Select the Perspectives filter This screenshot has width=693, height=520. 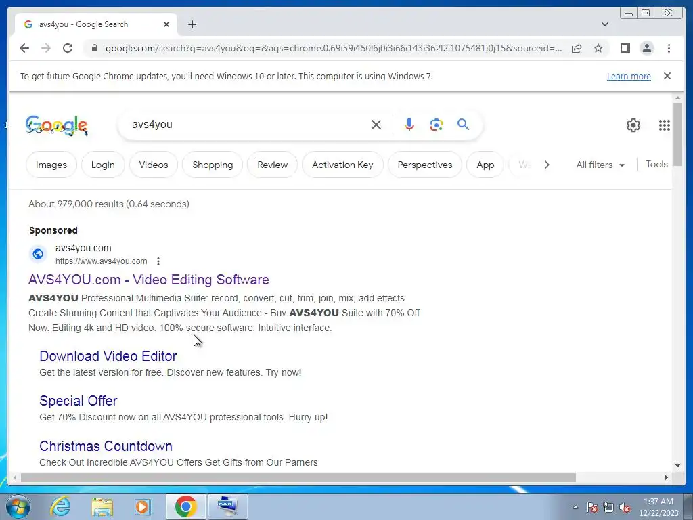coord(425,165)
